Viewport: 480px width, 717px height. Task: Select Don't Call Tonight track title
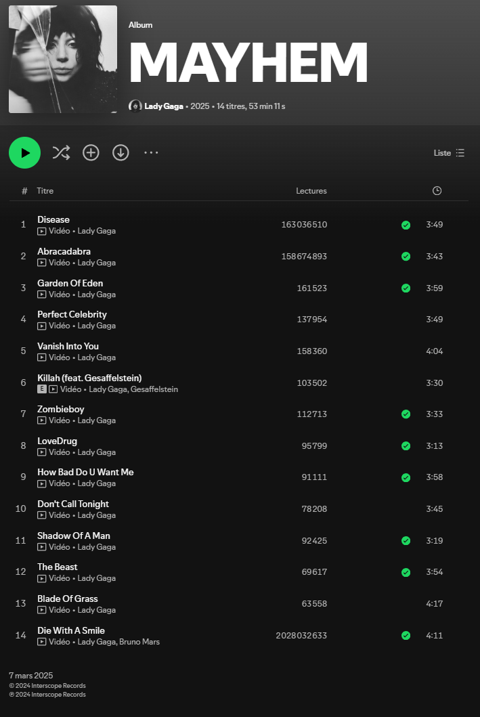[73, 504]
